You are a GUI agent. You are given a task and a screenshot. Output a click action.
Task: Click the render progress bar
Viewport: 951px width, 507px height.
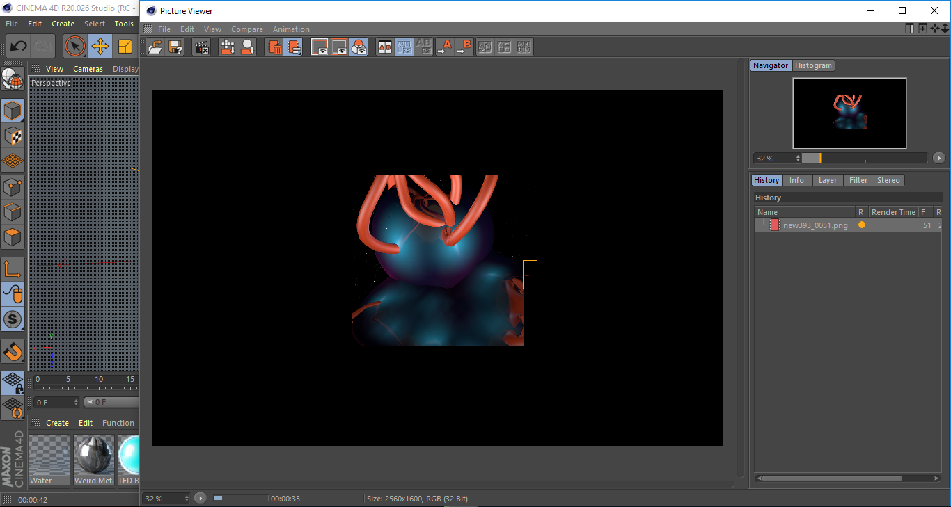point(241,498)
